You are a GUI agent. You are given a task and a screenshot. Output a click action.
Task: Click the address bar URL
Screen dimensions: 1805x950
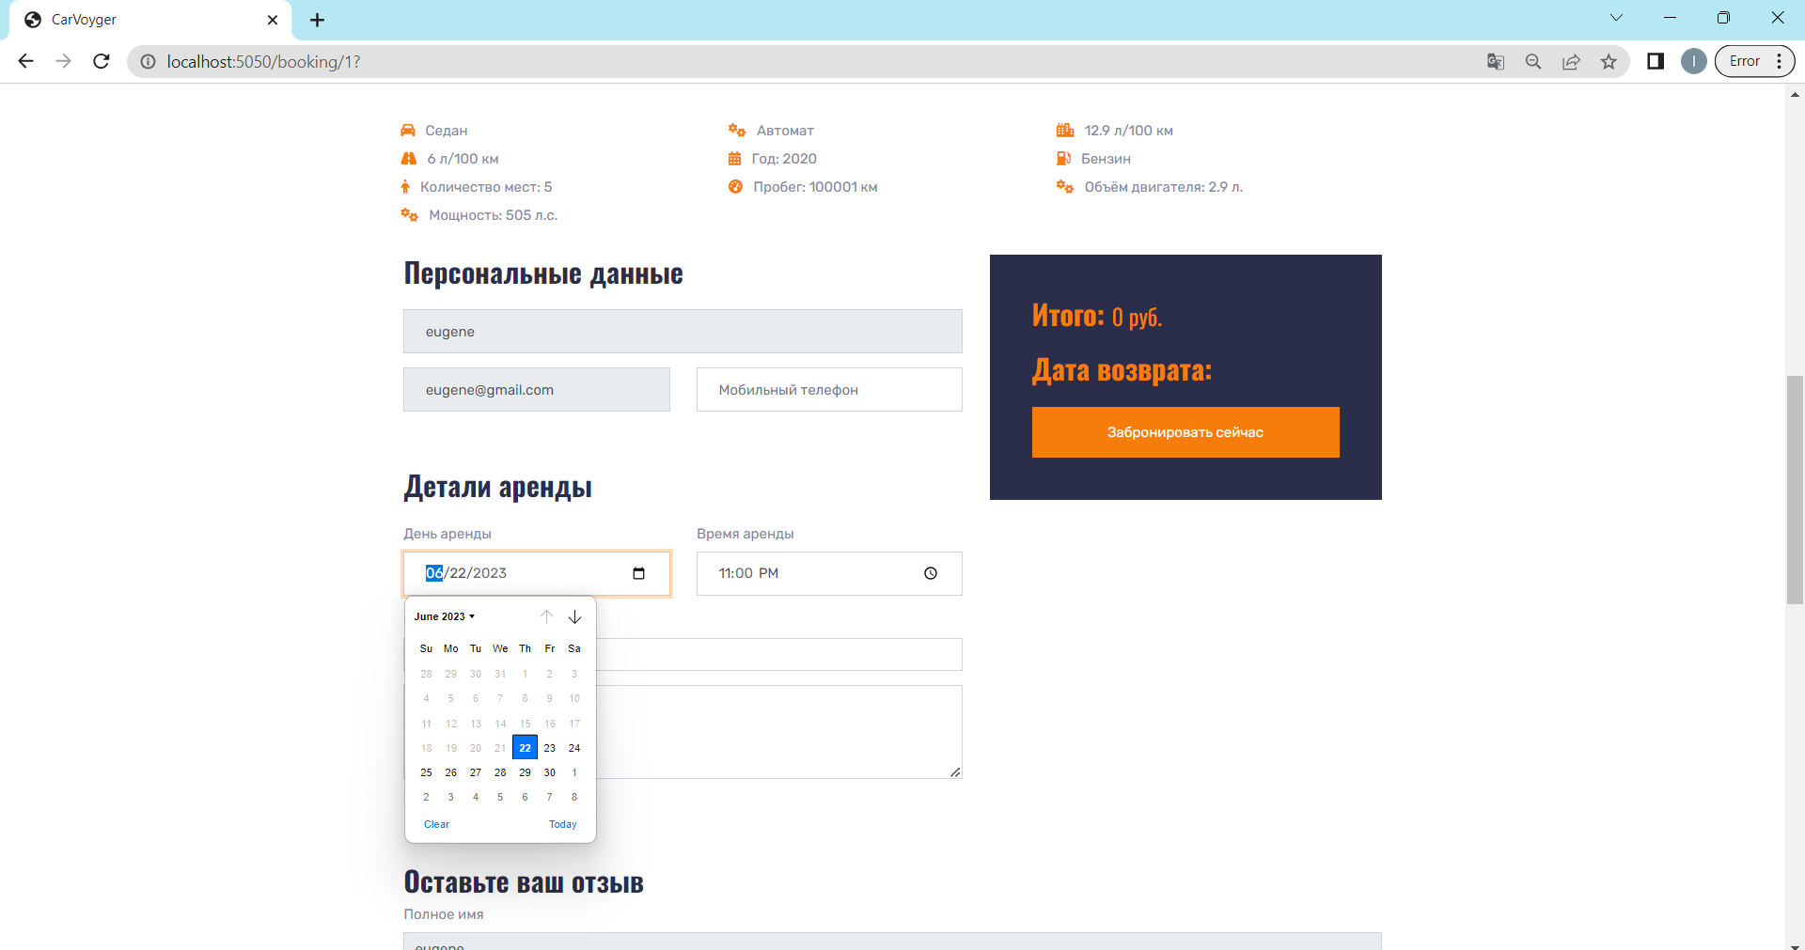coord(263,61)
